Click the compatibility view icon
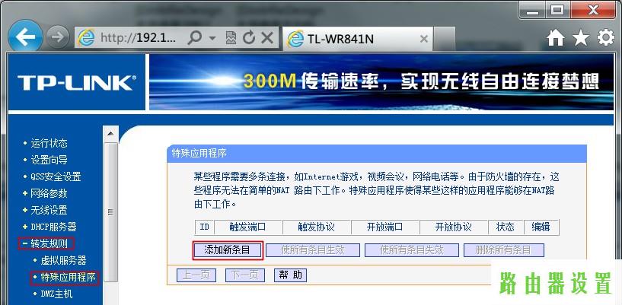The image size is (622, 305). click(x=231, y=38)
